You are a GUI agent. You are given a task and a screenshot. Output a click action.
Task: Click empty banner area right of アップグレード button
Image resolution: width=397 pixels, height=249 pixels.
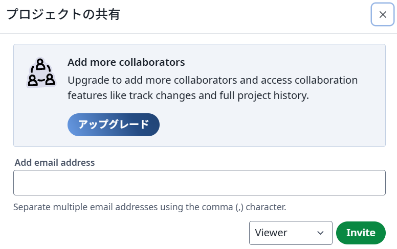point(271,125)
